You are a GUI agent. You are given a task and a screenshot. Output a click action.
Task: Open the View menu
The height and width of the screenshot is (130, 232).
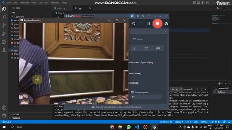click(x=34, y=3)
